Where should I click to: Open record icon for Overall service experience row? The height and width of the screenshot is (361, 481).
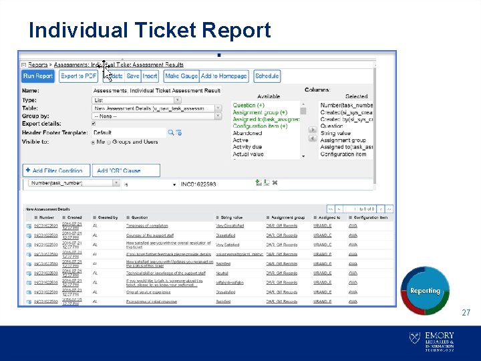29,293
